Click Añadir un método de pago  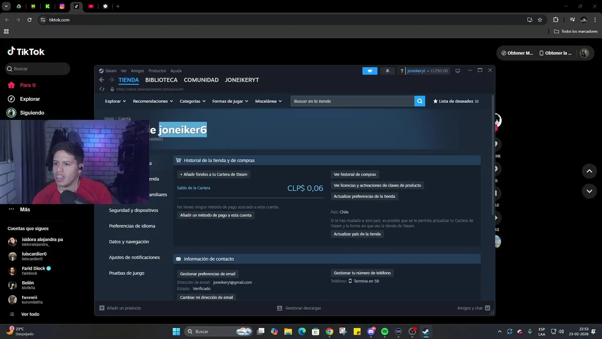pos(216,215)
